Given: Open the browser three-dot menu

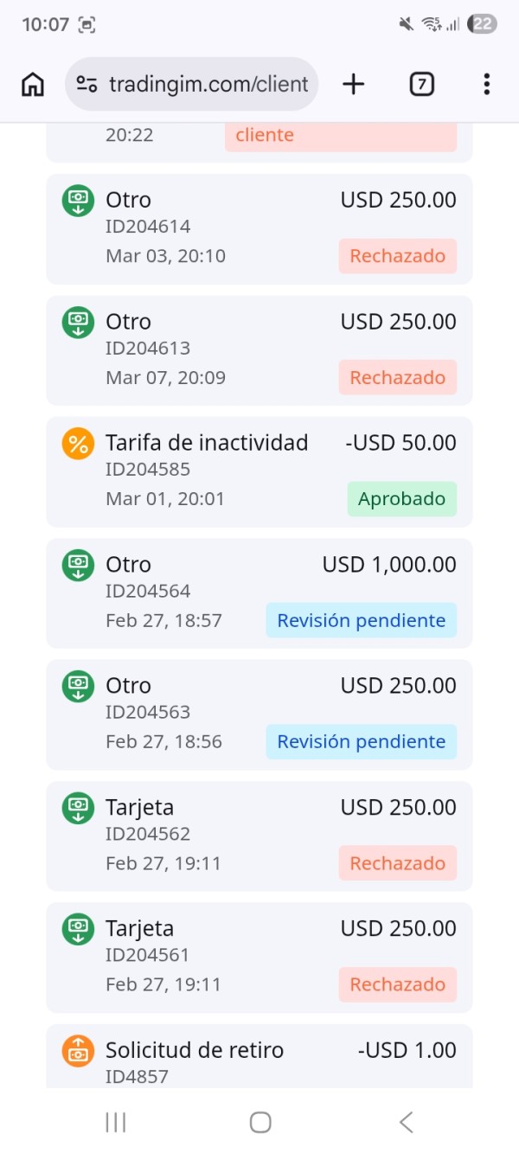Looking at the screenshot, I should [487, 84].
